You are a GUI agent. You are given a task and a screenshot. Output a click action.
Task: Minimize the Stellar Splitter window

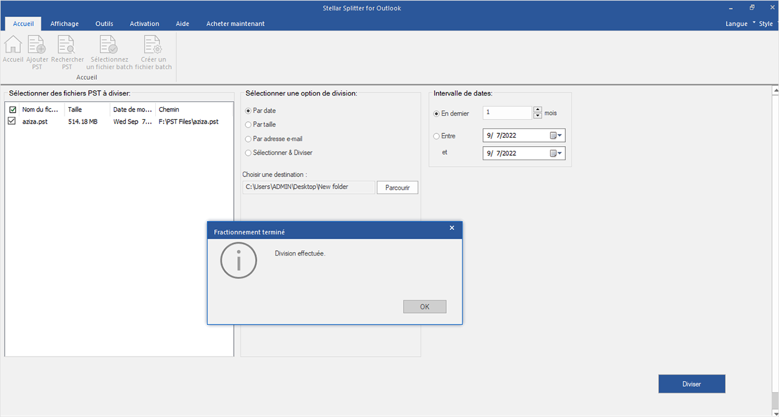pyautogui.click(x=732, y=8)
